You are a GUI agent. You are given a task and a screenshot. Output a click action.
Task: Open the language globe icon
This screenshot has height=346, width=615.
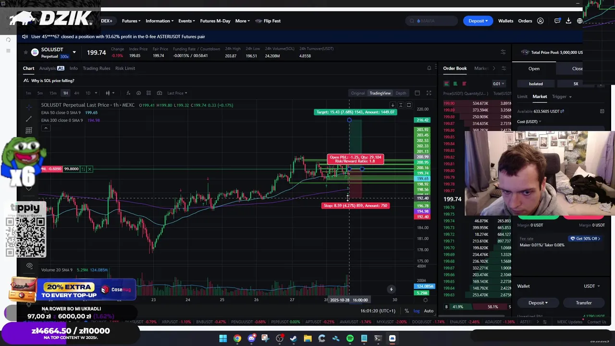coord(579,21)
